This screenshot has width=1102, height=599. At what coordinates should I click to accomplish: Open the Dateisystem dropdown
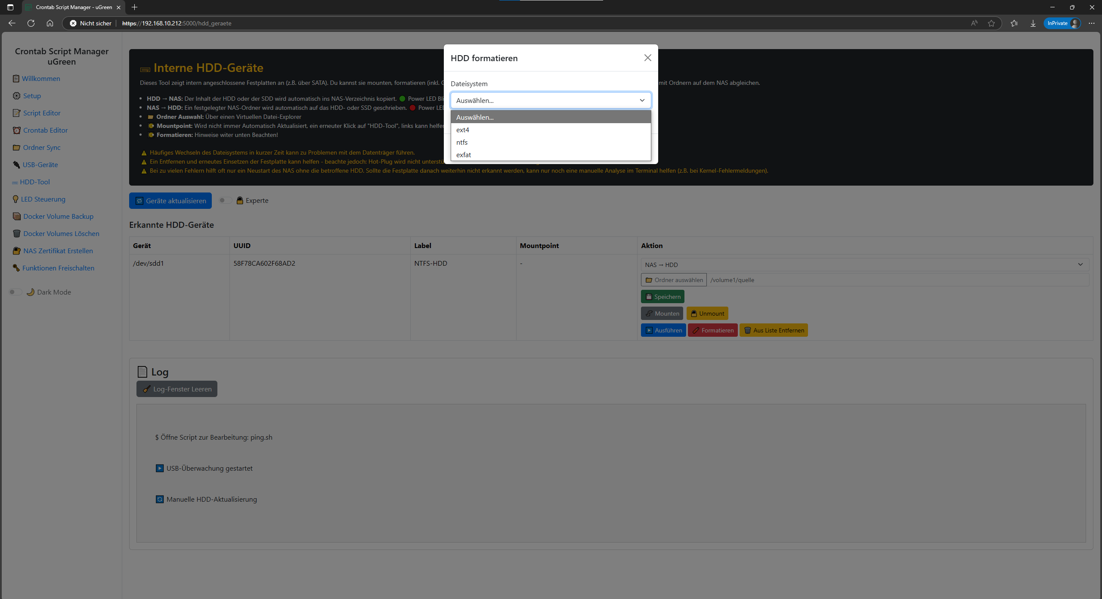[x=551, y=100]
